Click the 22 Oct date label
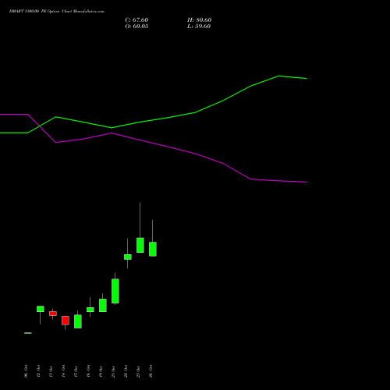The width and height of the screenshot is (390, 390). click(126, 371)
